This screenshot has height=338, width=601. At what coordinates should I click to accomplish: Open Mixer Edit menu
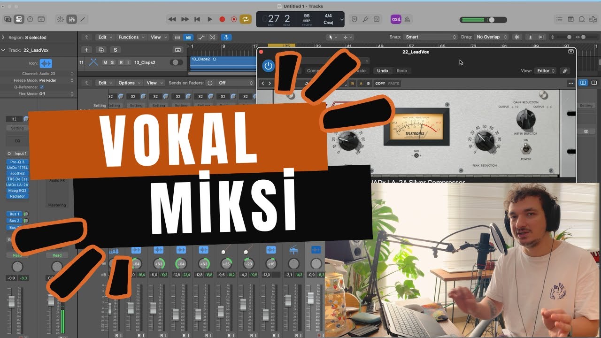pos(105,83)
